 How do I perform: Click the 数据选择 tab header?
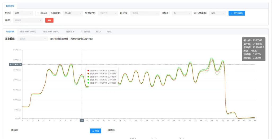click(x=10, y=6)
